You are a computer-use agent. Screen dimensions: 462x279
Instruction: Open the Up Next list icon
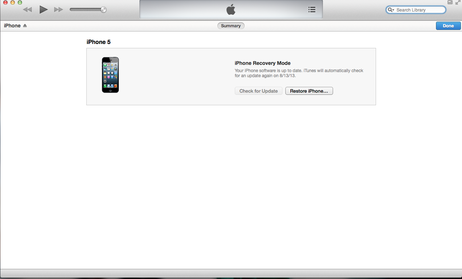(312, 10)
